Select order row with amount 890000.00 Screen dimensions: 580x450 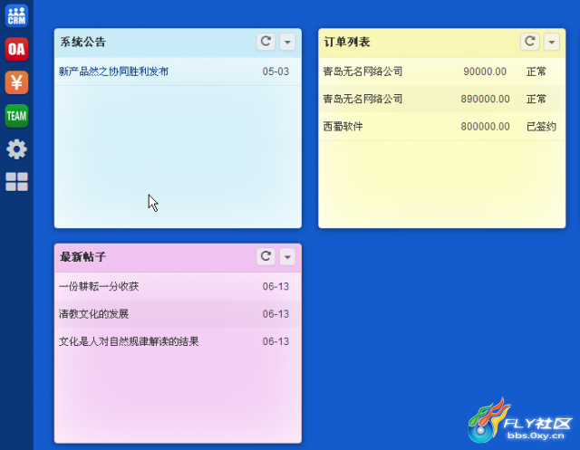click(x=441, y=99)
